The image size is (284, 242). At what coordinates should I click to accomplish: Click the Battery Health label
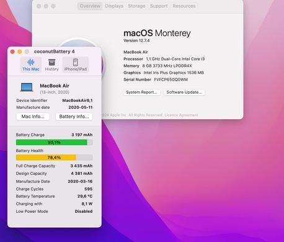coord(30,151)
